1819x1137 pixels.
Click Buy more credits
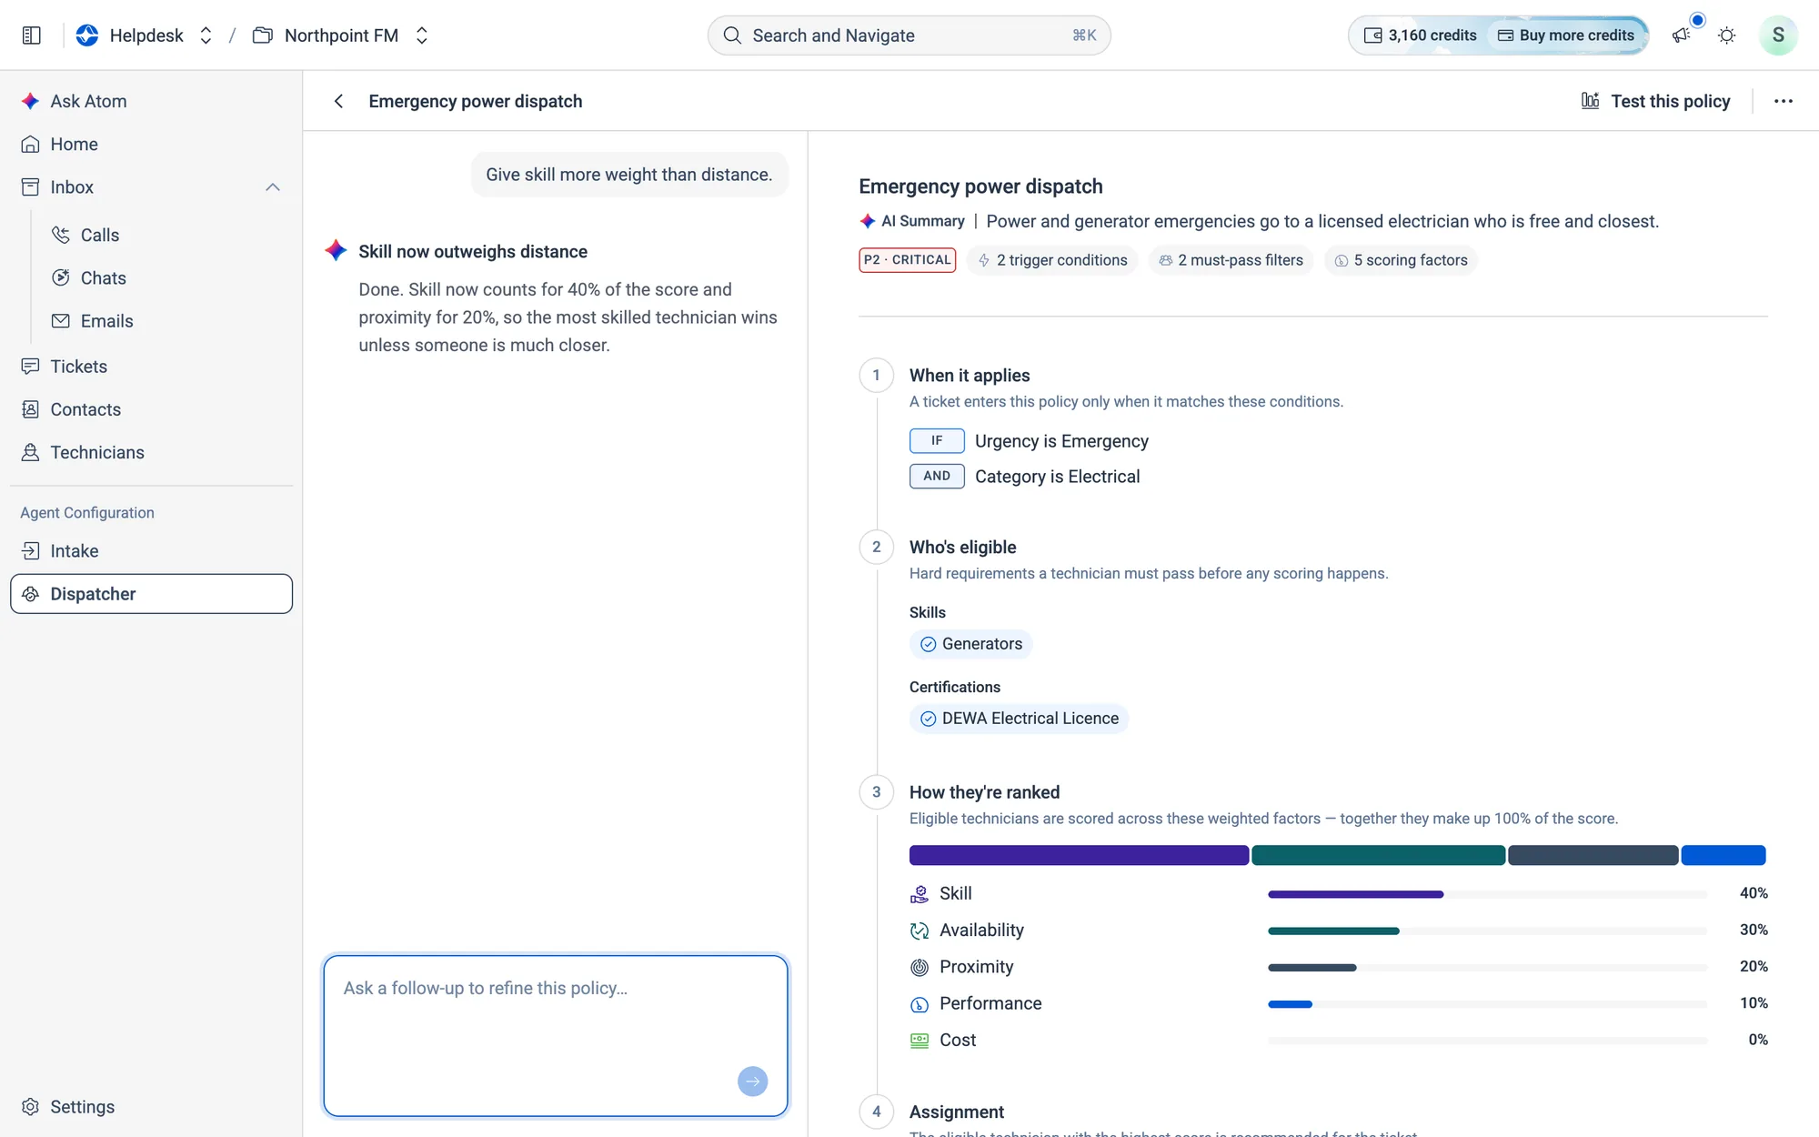[1566, 35]
